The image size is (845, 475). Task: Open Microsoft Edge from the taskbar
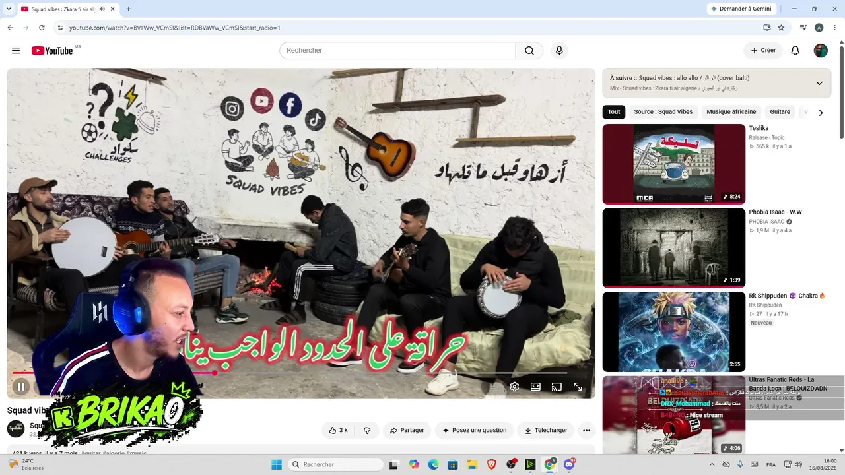click(433, 464)
